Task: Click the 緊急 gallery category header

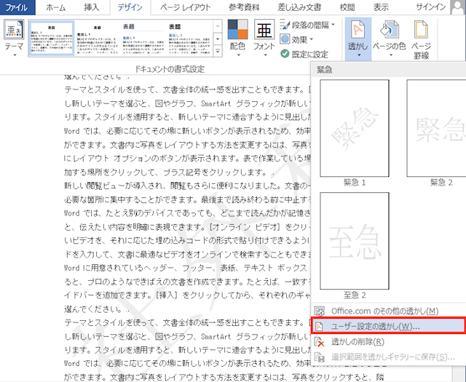Action: coord(388,70)
